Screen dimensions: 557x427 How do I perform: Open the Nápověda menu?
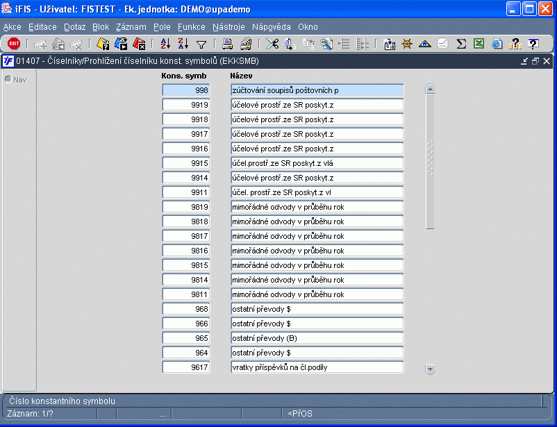click(272, 27)
